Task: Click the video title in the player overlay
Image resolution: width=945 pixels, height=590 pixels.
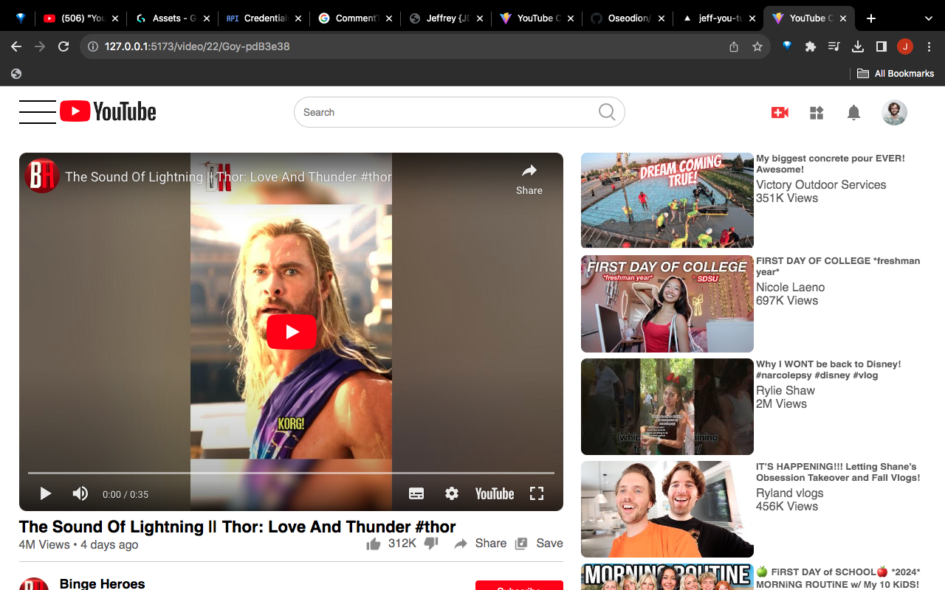Action: click(228, 177)
